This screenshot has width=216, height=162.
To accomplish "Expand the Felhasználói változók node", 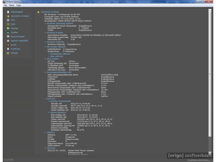I will [x=49, y=54].
